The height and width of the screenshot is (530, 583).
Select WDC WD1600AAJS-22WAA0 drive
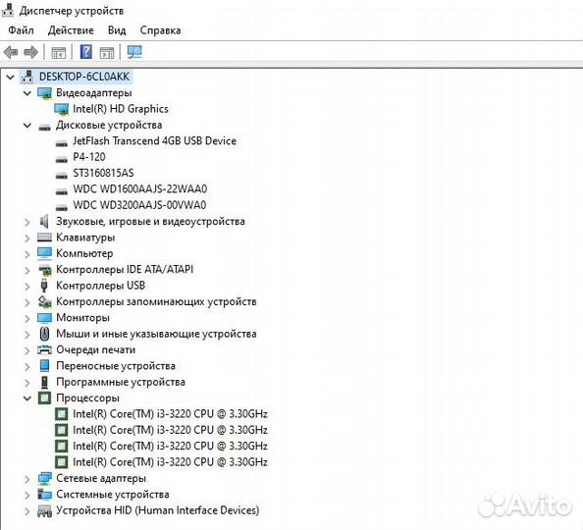(x=139, y=189)
